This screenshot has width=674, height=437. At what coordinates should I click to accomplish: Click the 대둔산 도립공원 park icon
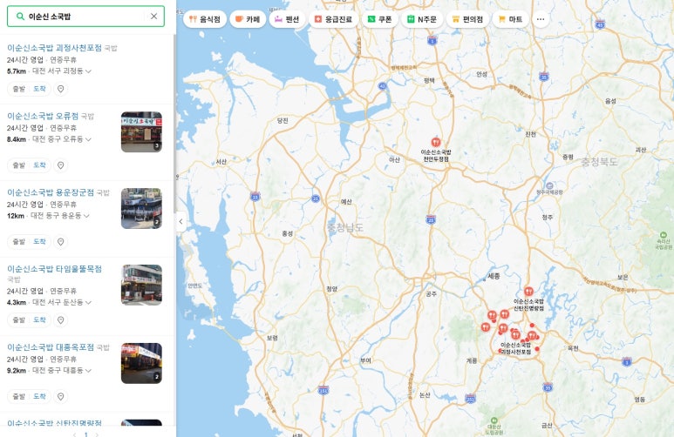[494, 420]
